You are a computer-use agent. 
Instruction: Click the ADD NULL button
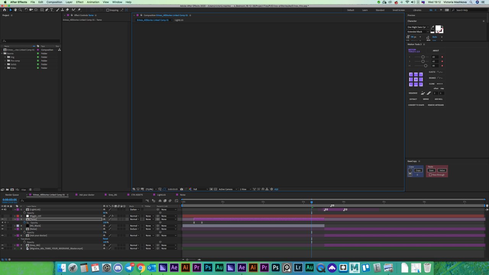(439, 99)
